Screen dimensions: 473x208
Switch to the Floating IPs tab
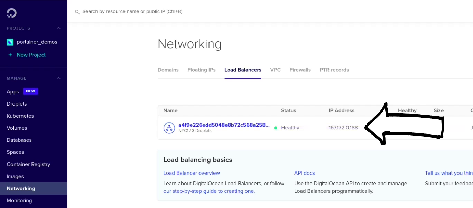pyautogui.click(x=202, y=70)
